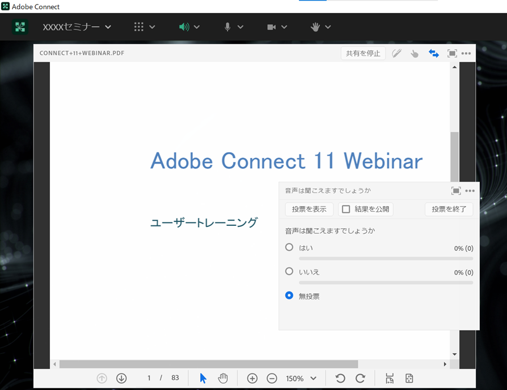507x390 pixels.
Task: Click the はい result 0% (0) text
Action: click(464, 248)
